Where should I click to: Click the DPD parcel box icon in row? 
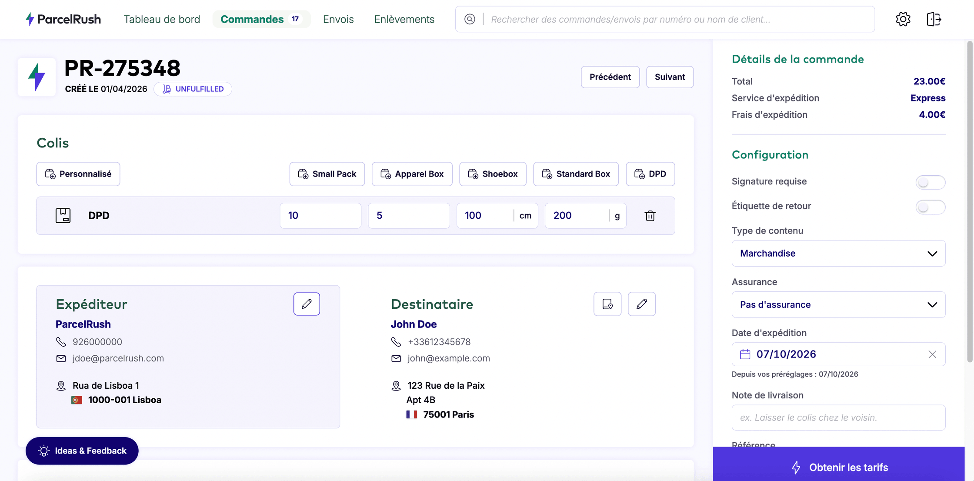[63, 216]
